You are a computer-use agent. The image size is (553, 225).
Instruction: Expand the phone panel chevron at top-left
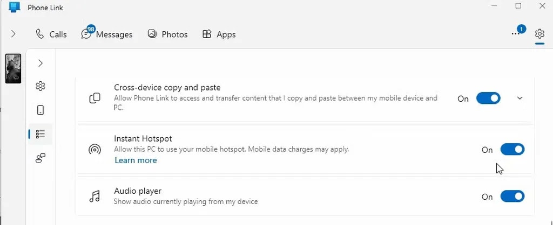pyautogui.click(x=14, y=34)
